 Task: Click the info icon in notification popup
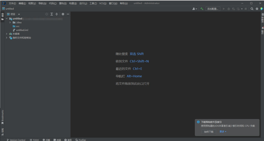coord(198,122)
